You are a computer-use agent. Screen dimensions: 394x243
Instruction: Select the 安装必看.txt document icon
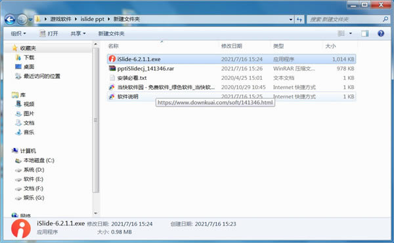pos(112,78)
